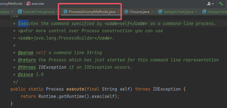Click the HessianTest tab class icon

pos(204,12)
